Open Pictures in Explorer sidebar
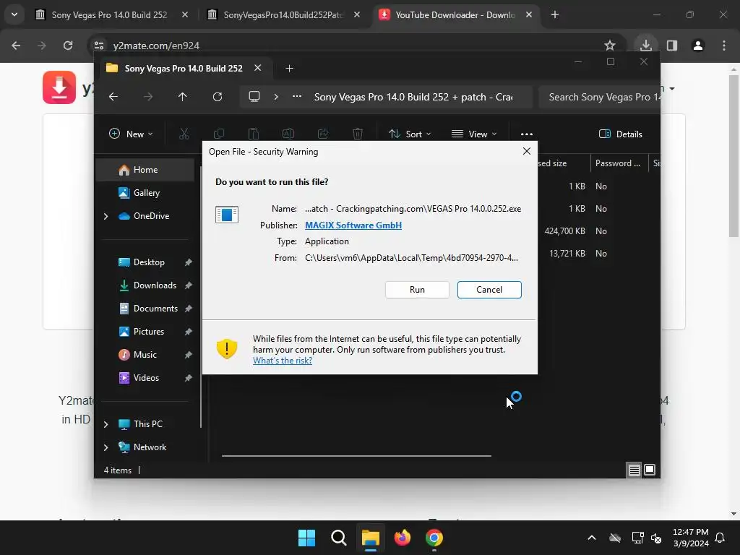 (149, 332)
